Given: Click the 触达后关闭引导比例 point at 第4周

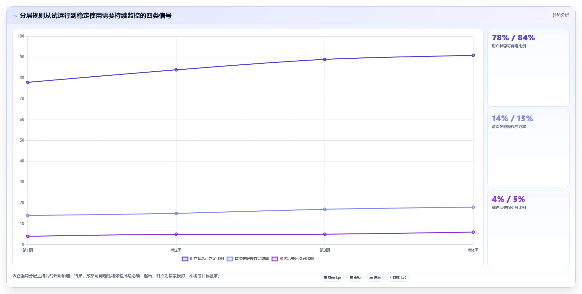Looking at the screenshot, I should tap(473, 232).
